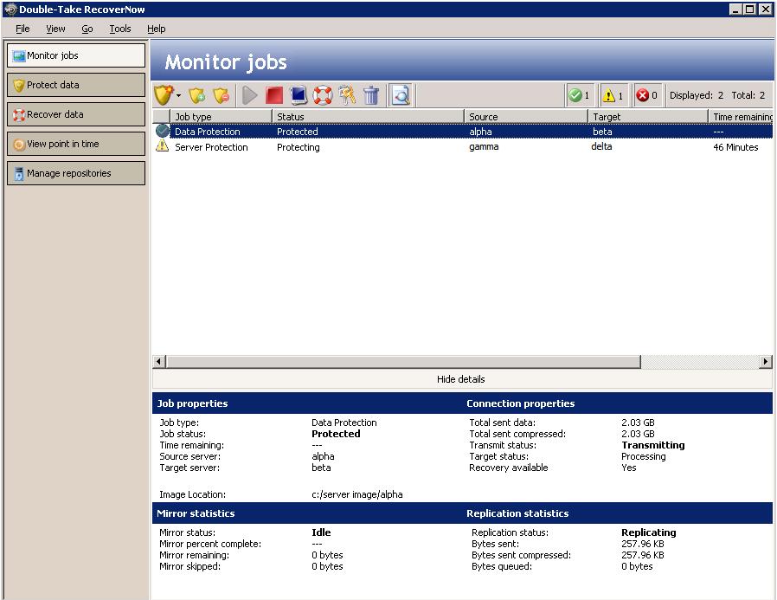The width and height of the screenshot is (777, 600).
Task: Click the 'beta' target cell in job list
Action: (602, 132)
